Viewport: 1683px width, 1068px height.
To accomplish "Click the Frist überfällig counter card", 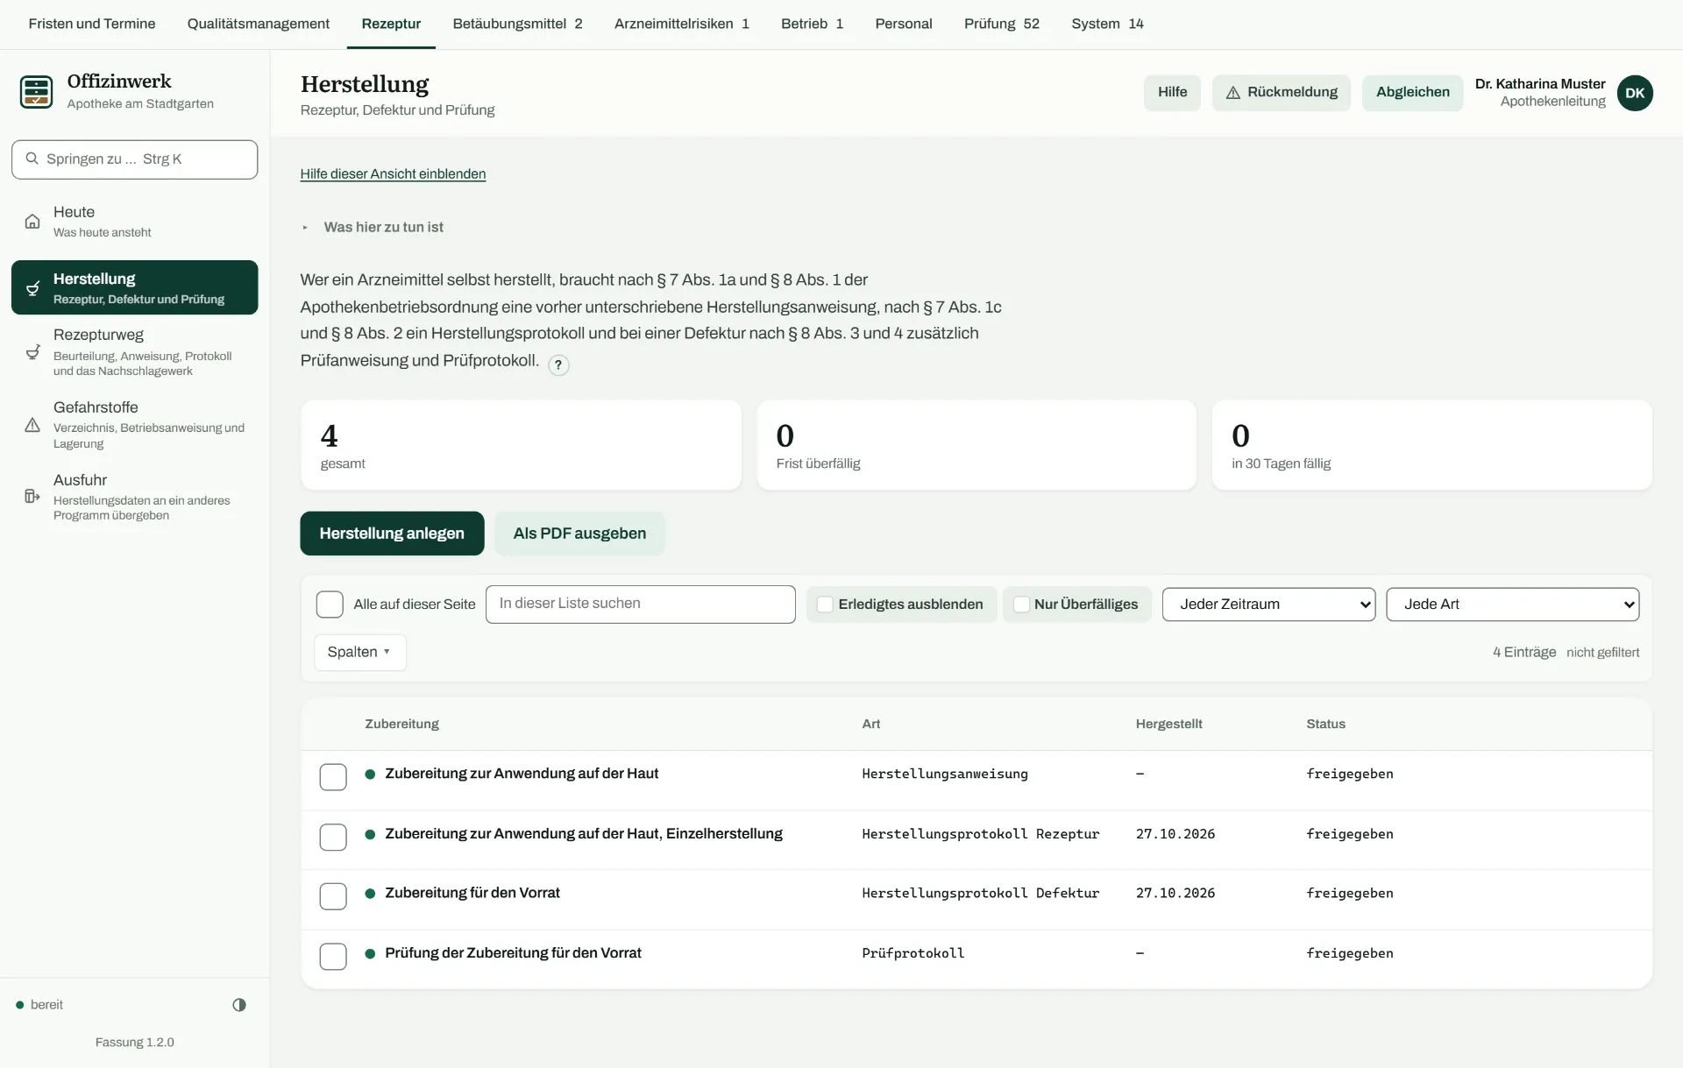I will point(976,445).
